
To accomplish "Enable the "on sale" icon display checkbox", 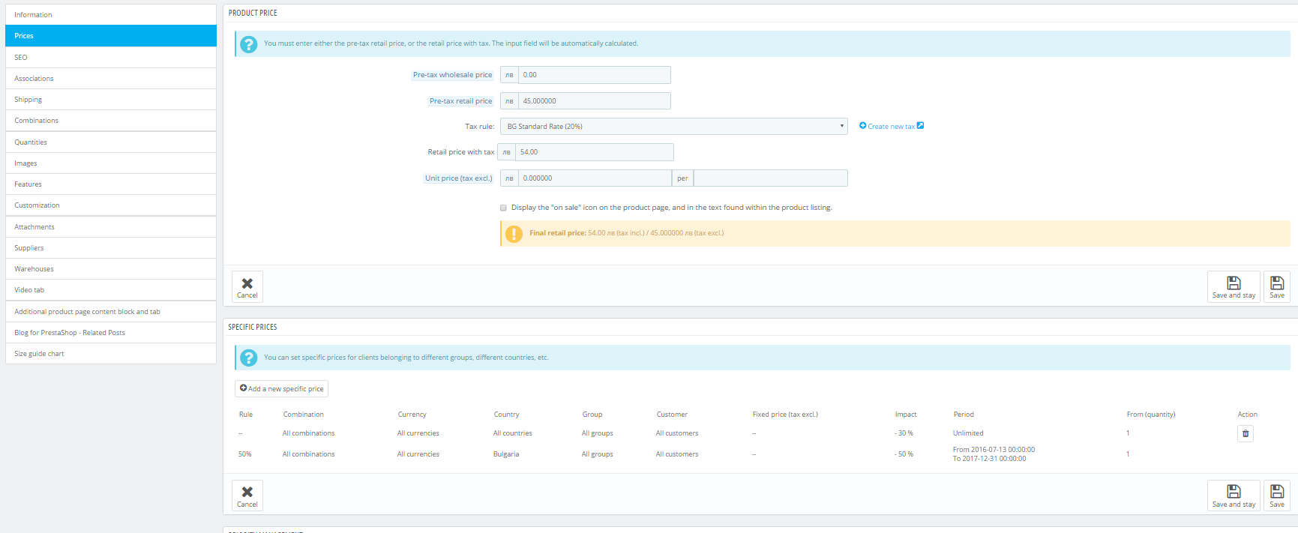I will (503, 208).
